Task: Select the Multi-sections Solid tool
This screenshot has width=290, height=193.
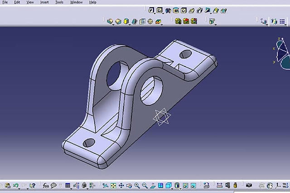Action: pyautogui.click(x=216, y=10)
